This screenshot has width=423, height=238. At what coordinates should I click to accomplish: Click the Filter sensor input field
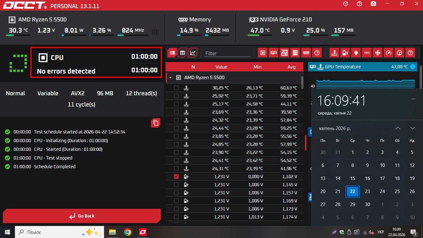tap(228, 53)
